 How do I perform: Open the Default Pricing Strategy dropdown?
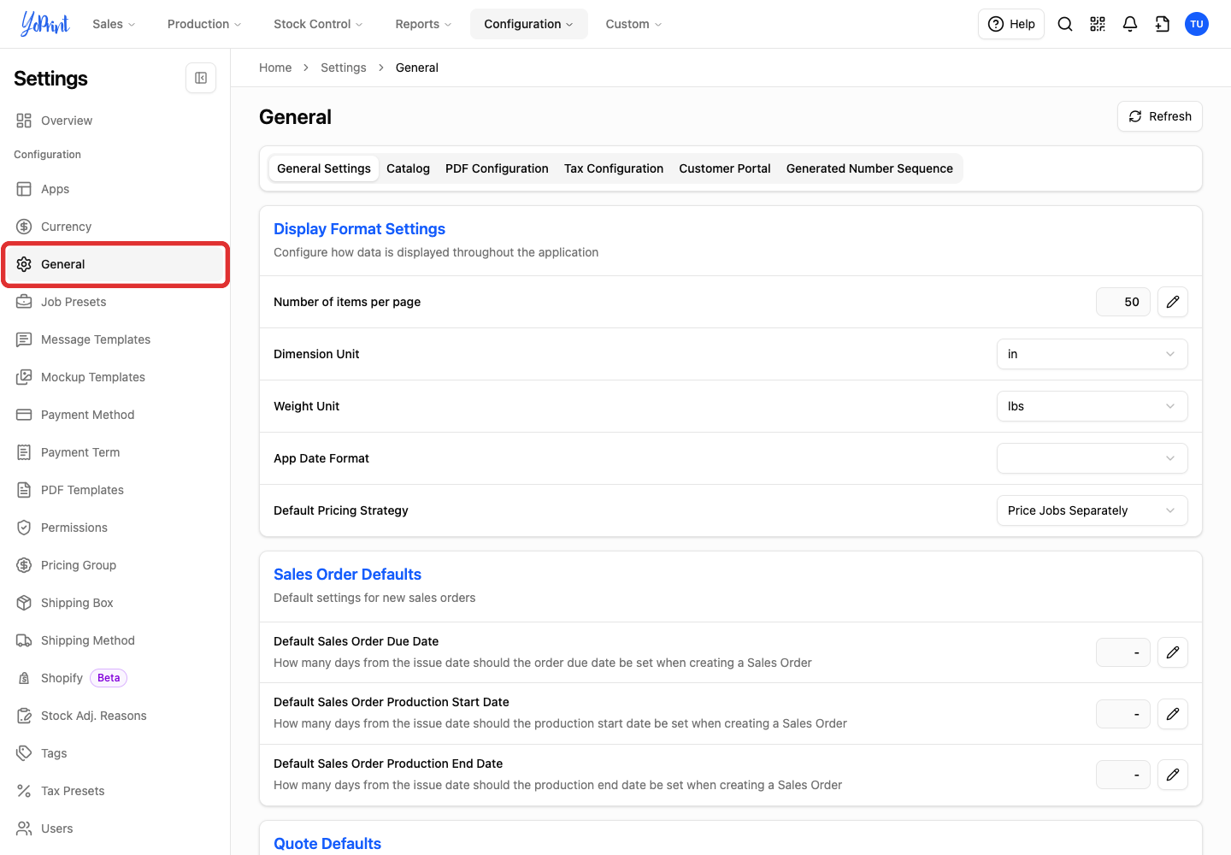point(1092,510)
